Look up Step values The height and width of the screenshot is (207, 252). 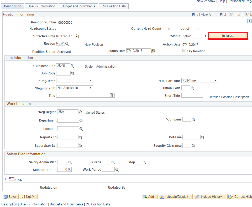tap(144, 162)
